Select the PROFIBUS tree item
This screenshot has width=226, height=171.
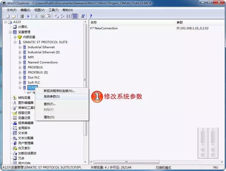click(x=35, y=67)
